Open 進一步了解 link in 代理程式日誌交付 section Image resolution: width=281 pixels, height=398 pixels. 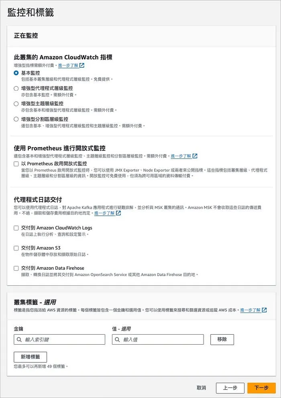click(x=104, y=213)
